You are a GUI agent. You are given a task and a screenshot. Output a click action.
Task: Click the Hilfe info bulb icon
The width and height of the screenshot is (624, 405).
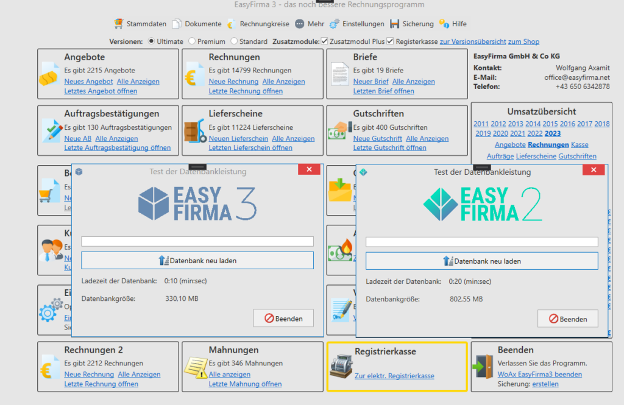(444, 24)
